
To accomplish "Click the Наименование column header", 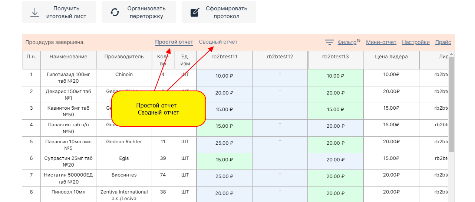I will 68,57.
